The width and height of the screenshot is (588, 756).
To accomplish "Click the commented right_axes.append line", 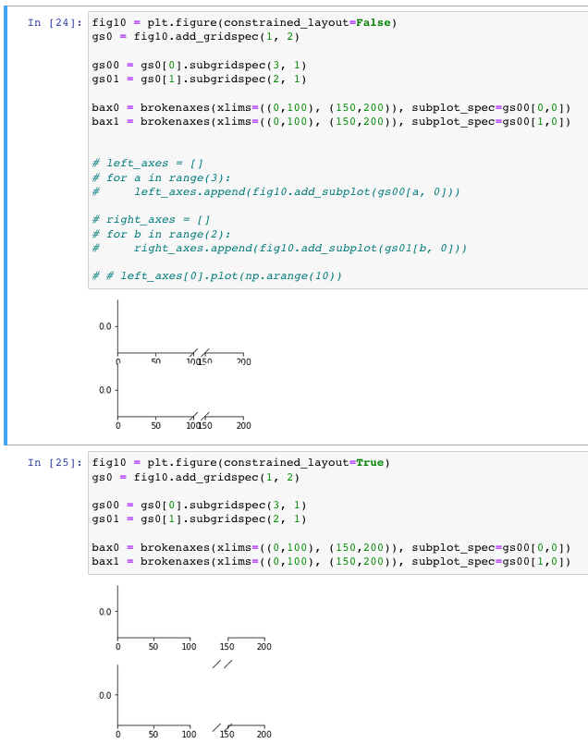I will pos(279,249).
